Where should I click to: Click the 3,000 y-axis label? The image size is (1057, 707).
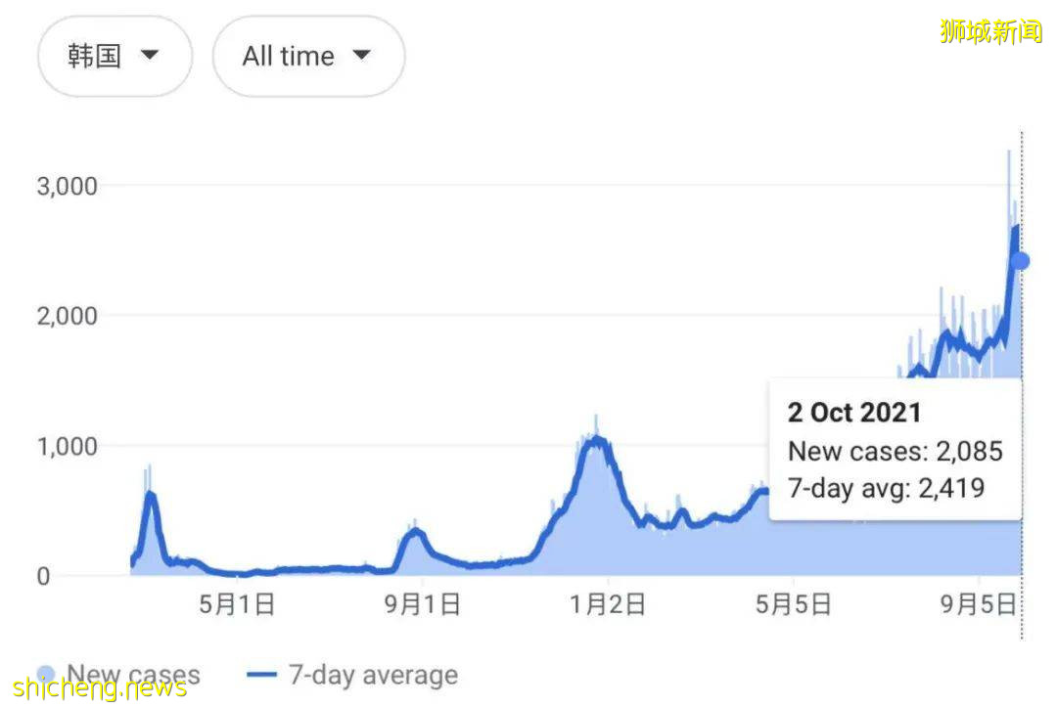[x=68, y=186]
